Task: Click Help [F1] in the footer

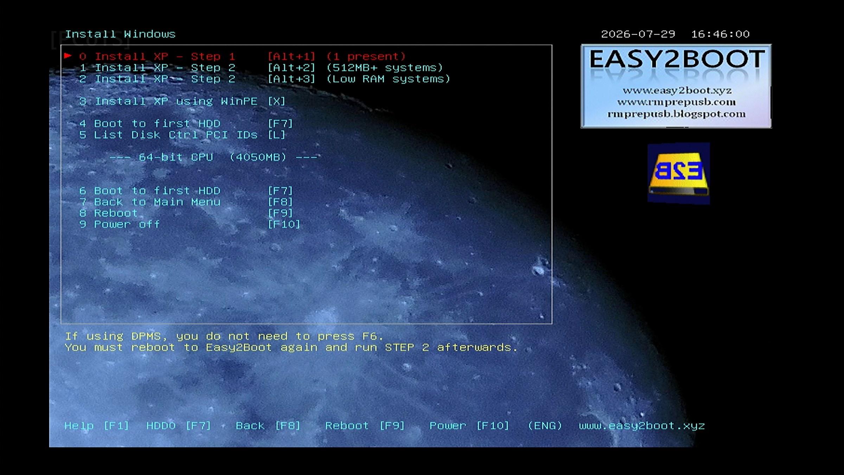Action: pos(97,426)
